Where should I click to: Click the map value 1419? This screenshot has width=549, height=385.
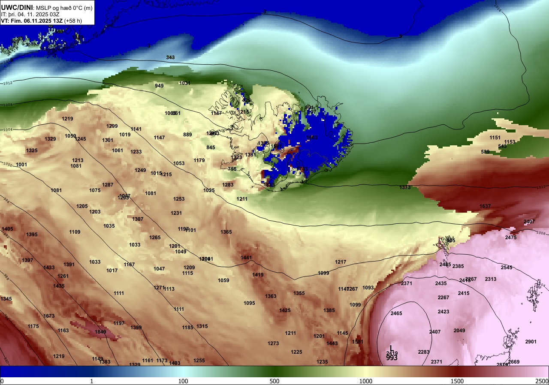point(258,275)
